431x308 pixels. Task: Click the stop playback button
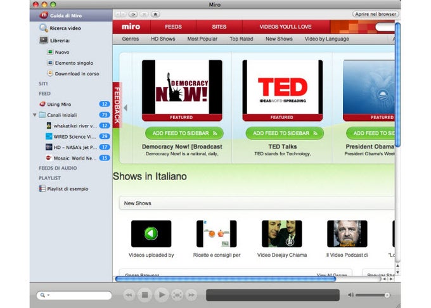tap(145, 295)
